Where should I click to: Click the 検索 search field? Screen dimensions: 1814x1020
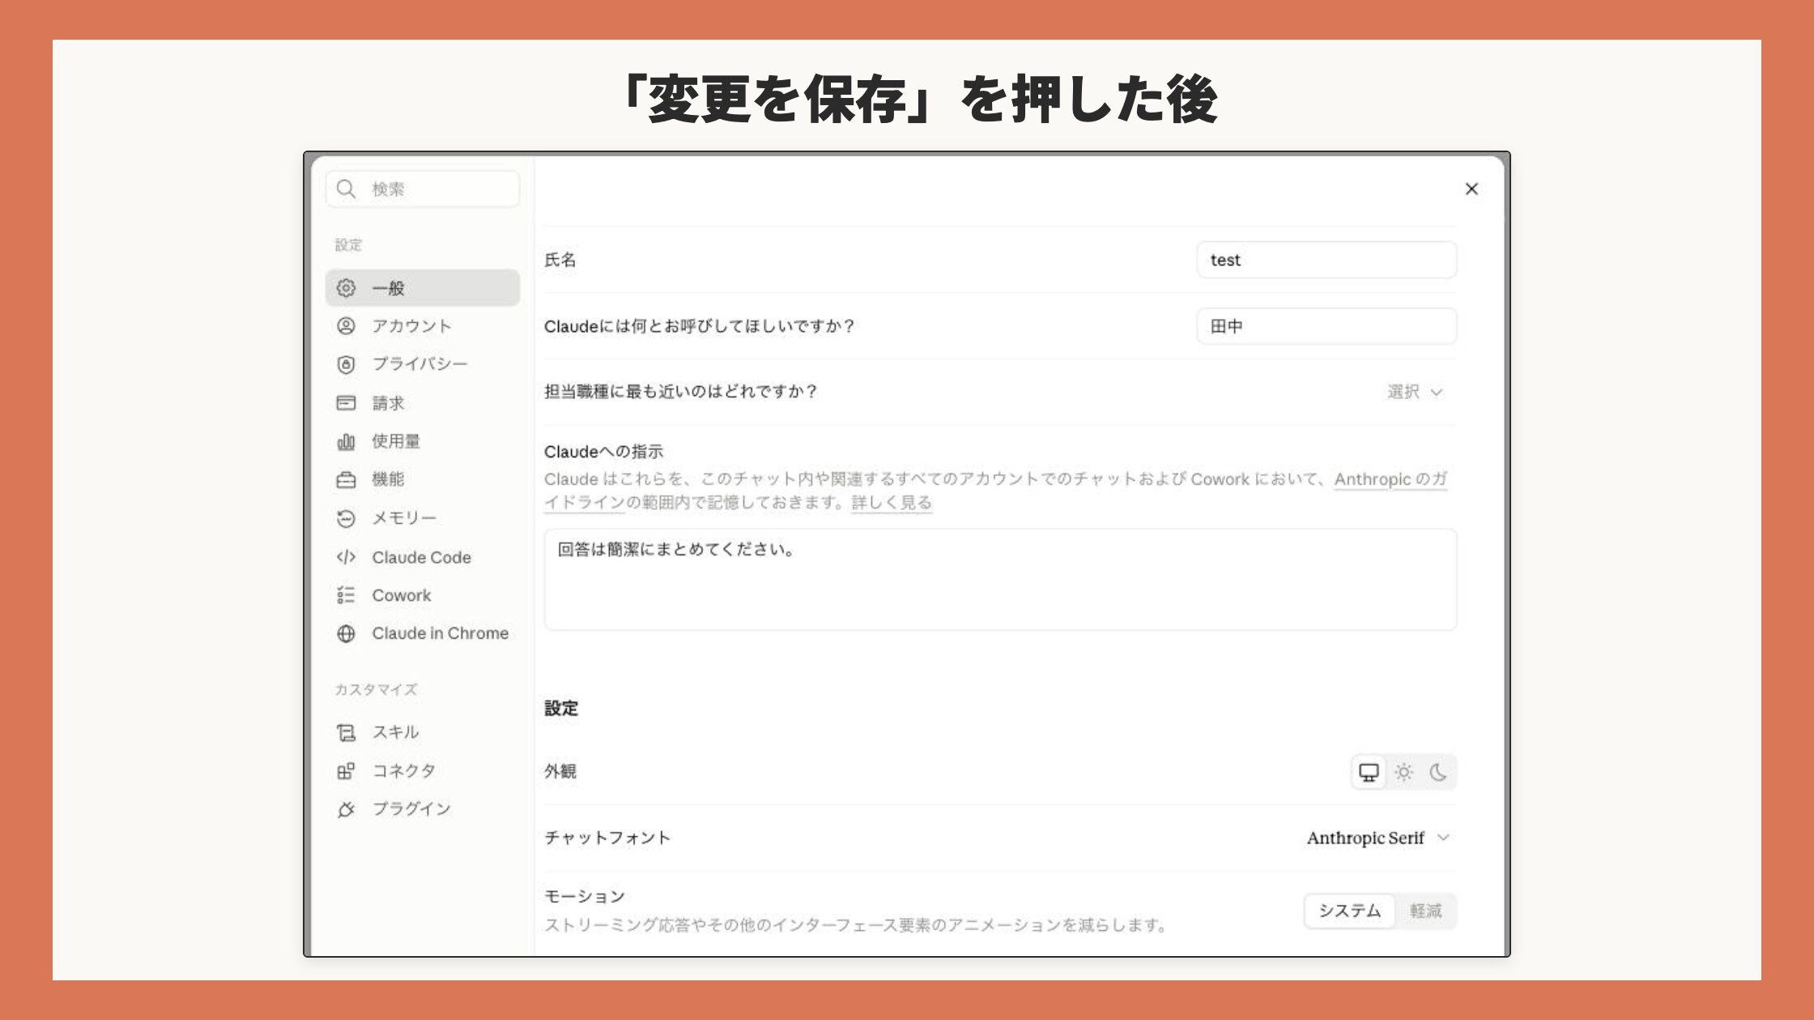[x=423, y=189]
